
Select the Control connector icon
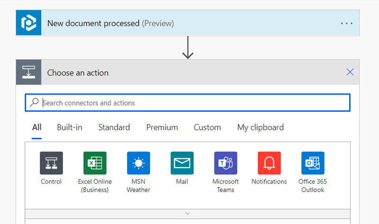51,163
